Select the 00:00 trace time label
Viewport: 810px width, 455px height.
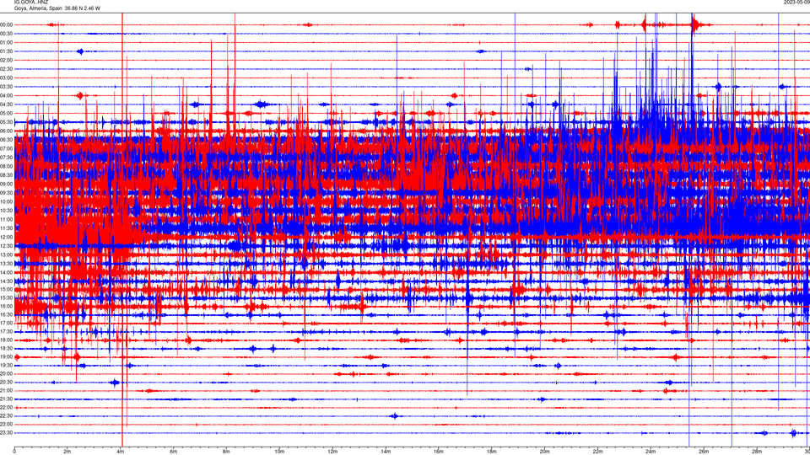point(7,24)
